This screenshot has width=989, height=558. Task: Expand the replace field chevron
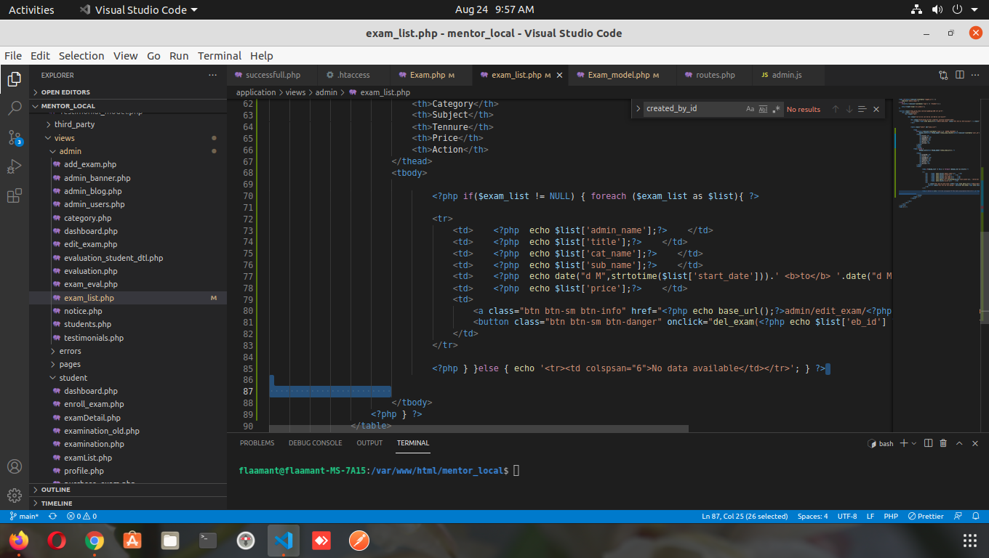[x=638, y=109]
